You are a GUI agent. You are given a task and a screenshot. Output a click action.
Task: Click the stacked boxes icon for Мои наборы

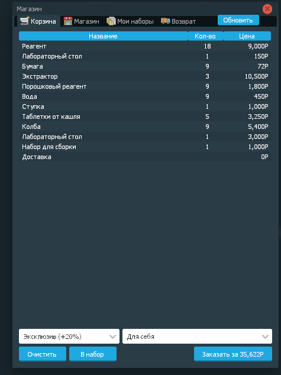111,21
